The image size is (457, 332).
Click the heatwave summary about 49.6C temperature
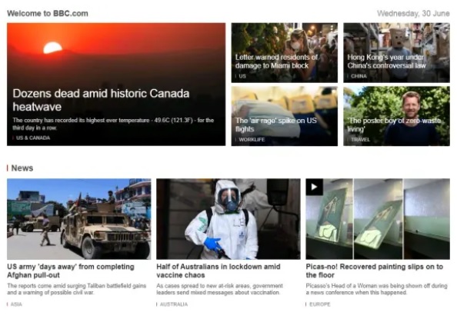(x=113, y=124)
